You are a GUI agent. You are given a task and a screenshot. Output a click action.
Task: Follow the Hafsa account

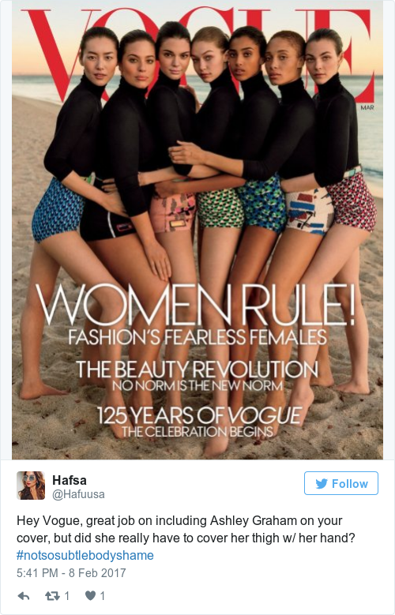click(x=341, y=483)
